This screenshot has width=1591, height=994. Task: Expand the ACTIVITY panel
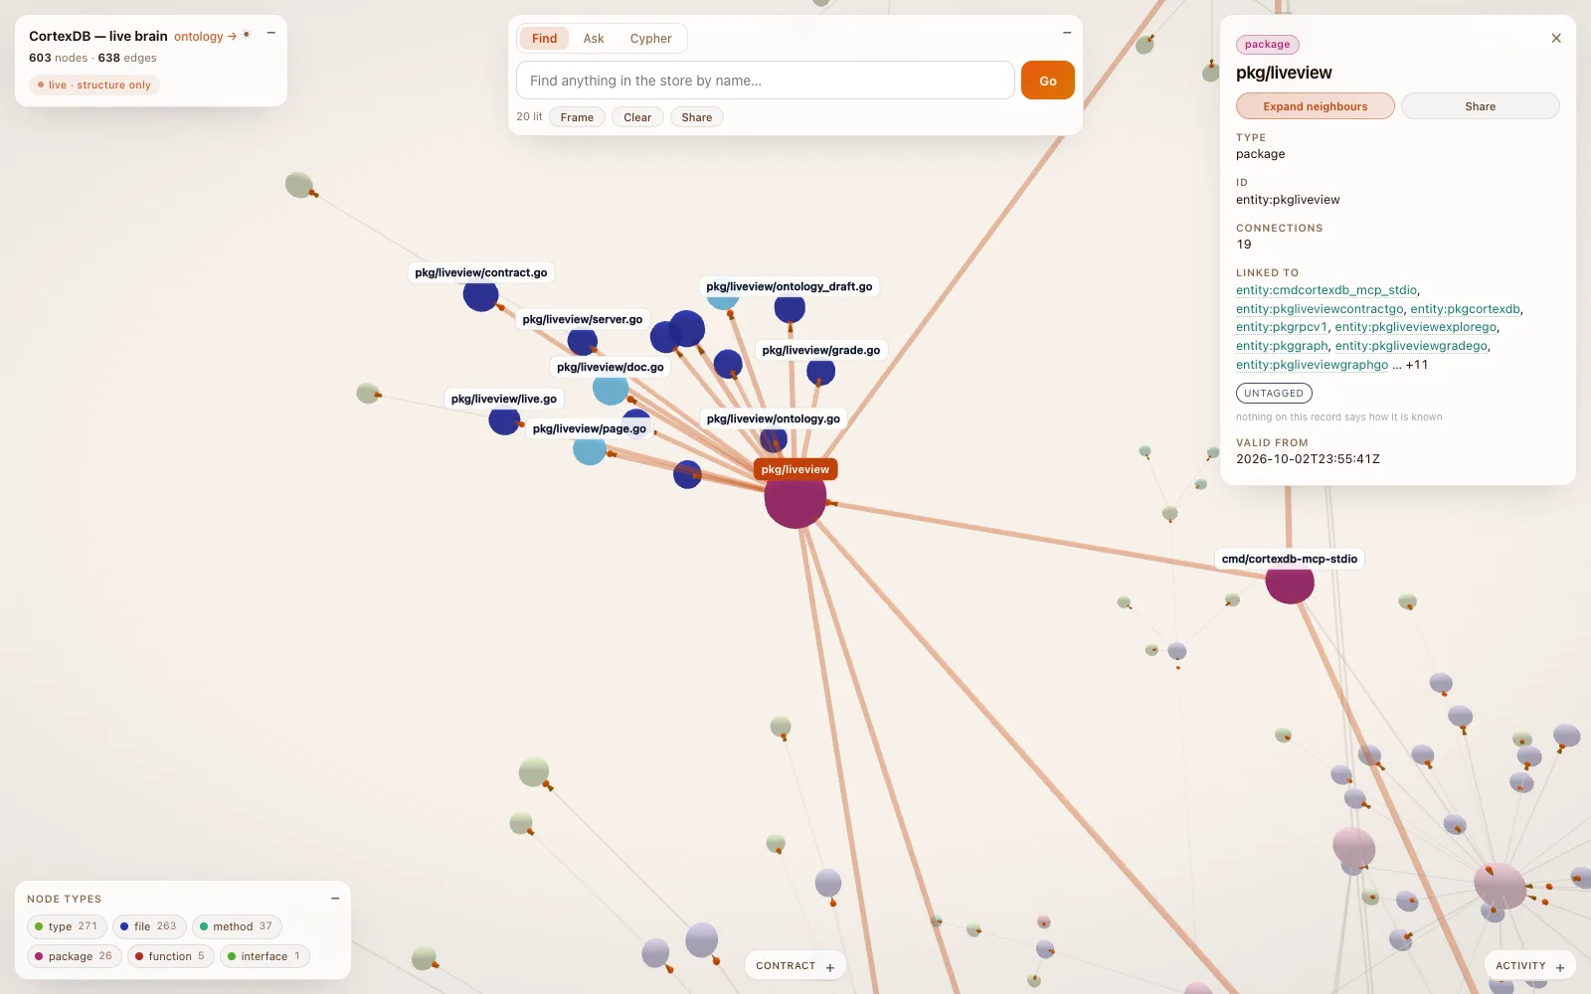pyautogui.click(x=1529, y=966)
